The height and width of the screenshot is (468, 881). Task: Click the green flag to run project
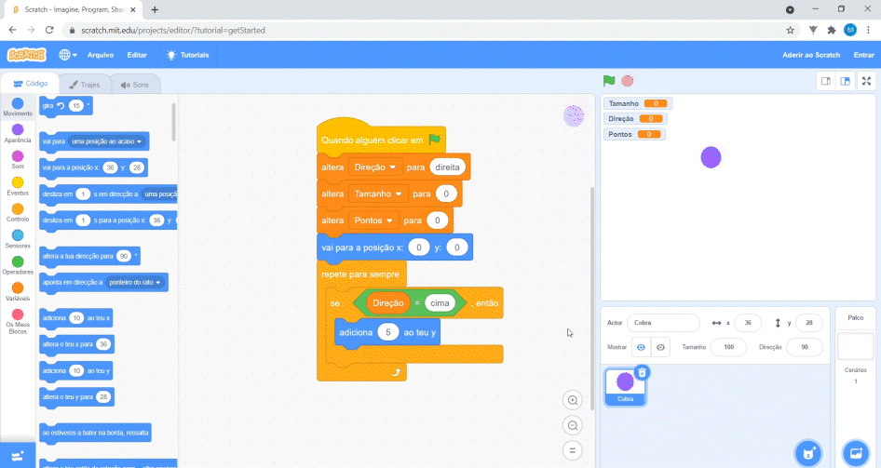[609, 81]
